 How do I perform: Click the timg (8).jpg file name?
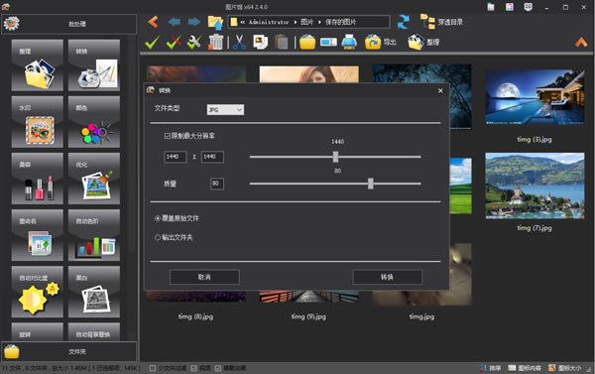[195, 316]
